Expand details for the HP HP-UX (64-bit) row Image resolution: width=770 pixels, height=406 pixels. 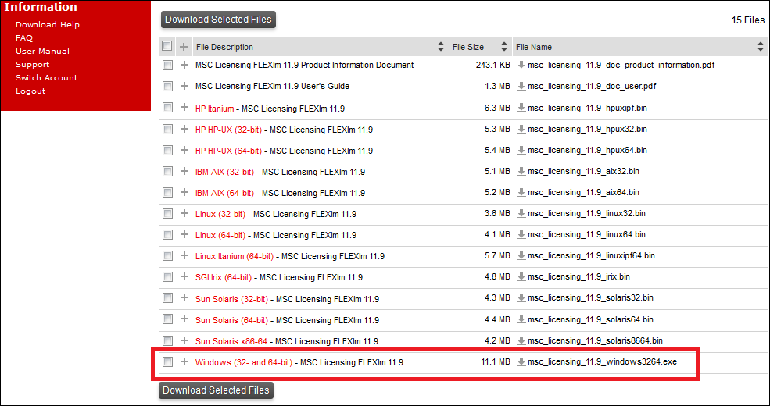[184, 150]
